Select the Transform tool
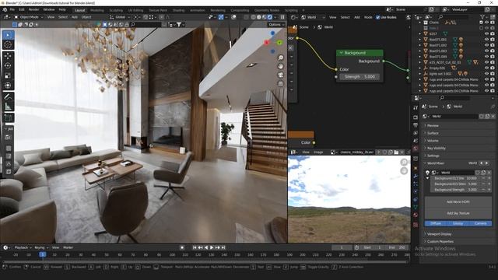 point(8,86)
